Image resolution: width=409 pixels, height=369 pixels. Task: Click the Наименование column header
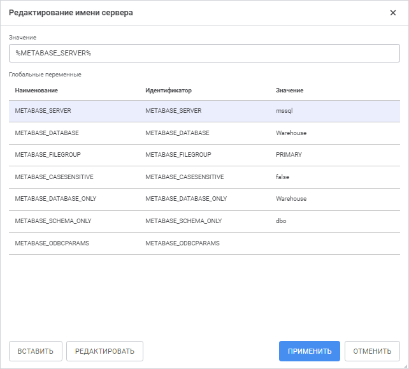pyautogui.click(x=36, y=90)
